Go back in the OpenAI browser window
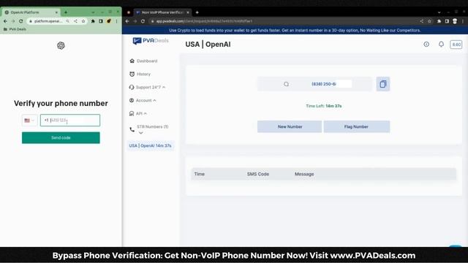The height and width of the screenshot is (263, 468). (5, 21)
